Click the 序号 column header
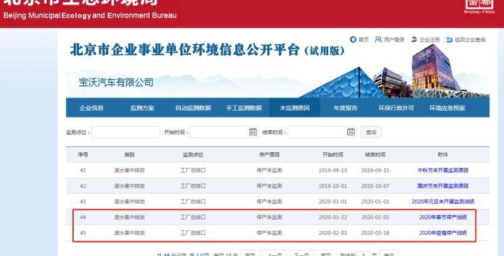The height and width of the screenshot is (256, 504). [x=83, y=155]
